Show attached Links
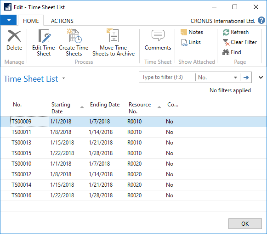 click(191, 42)
